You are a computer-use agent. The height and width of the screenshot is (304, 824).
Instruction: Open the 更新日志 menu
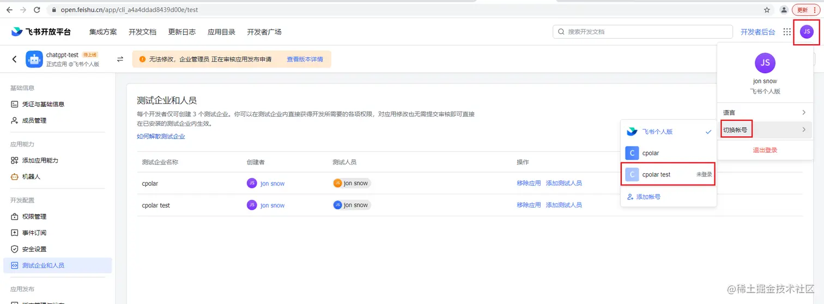pyautogui.click(x=182, y=32)
